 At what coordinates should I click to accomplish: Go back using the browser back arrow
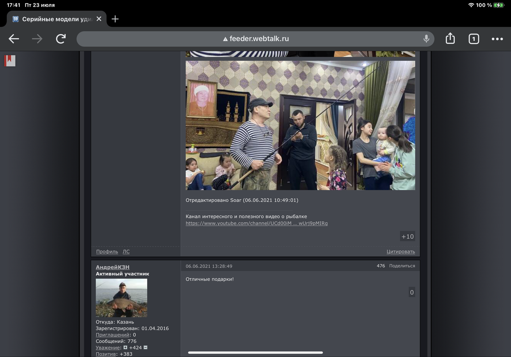pos(14,39)
